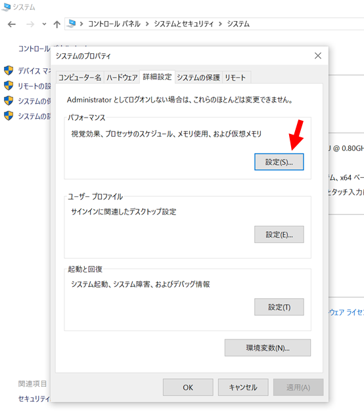Select the 詳細設定 tab
Screen dimensions: 364x415
coord(158,77)
